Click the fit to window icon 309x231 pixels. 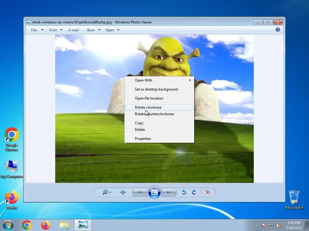[x=123, y=192]
